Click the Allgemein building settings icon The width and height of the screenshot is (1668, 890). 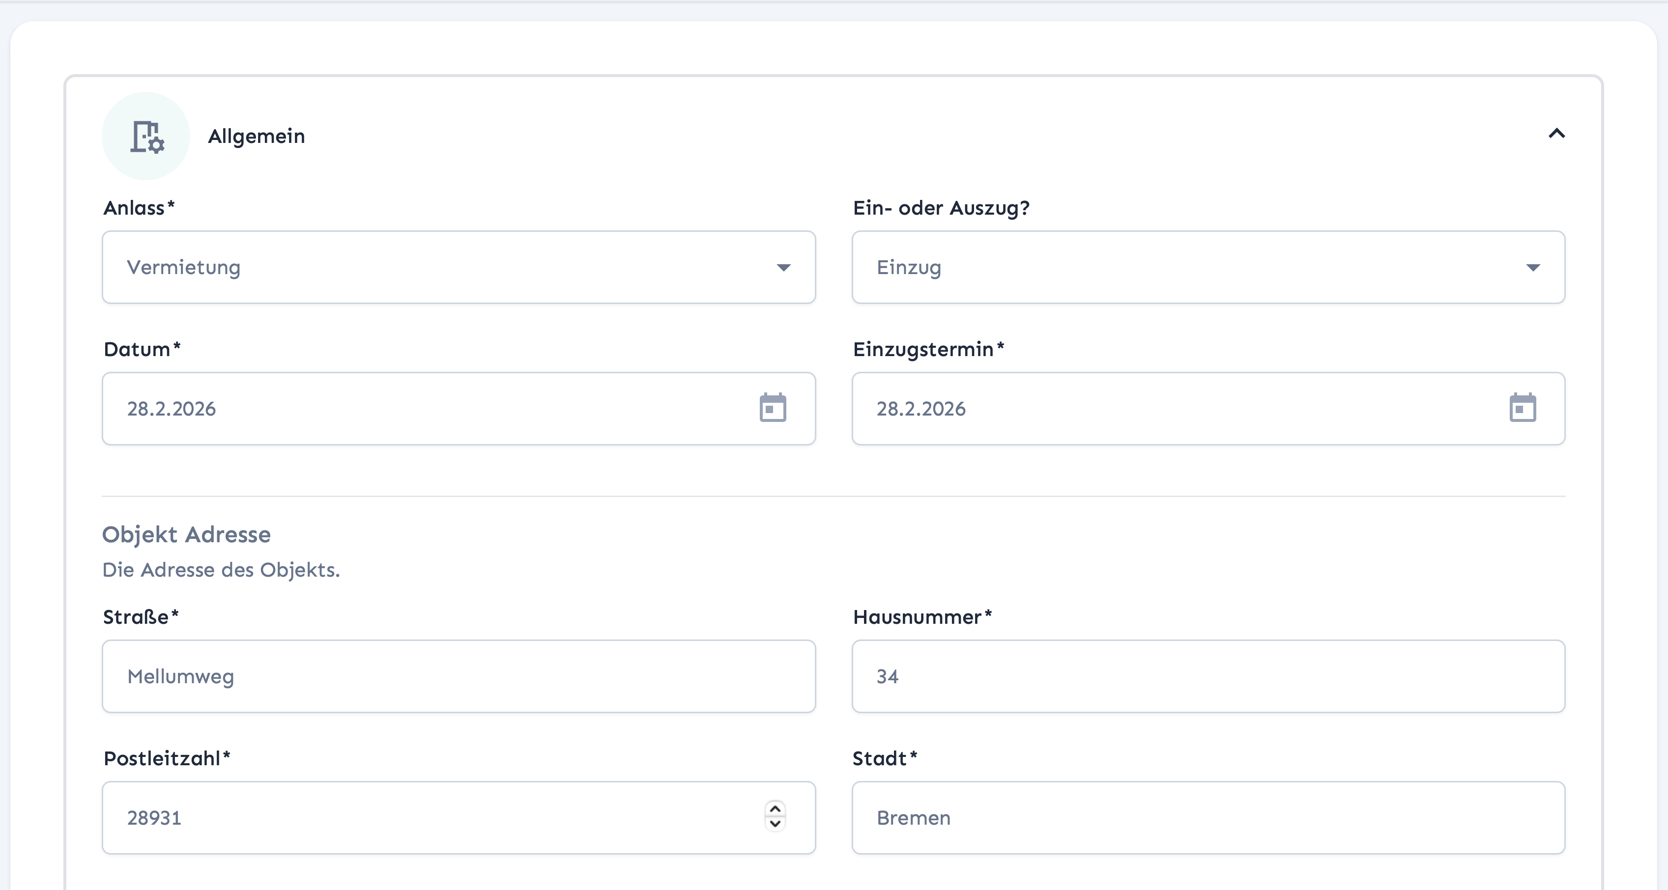tap(146, 137)
